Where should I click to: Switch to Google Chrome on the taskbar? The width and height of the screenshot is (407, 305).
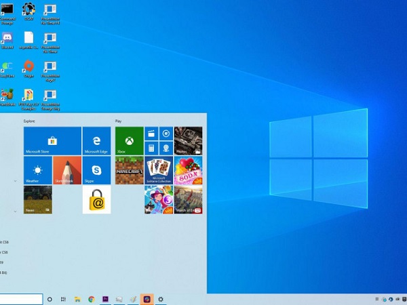[x=92, y=300]
